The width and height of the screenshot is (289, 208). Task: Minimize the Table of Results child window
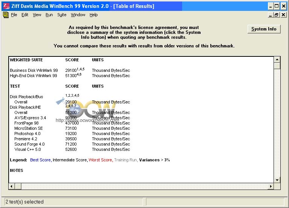(271, 15)
